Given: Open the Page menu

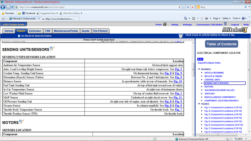Looking at the screenshot, I should tap(217, 18).
